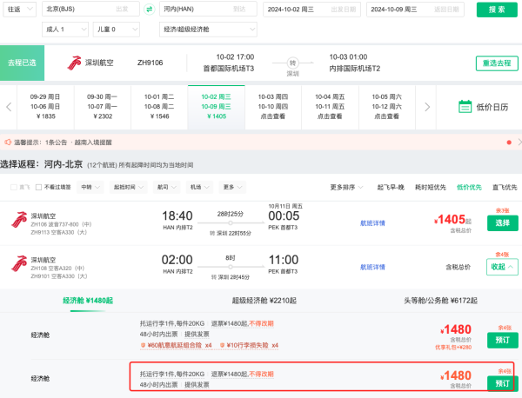Sort by shortest duration first
Image resolution: width=522 pixels, height=398 pixels.
pos(430,187)
